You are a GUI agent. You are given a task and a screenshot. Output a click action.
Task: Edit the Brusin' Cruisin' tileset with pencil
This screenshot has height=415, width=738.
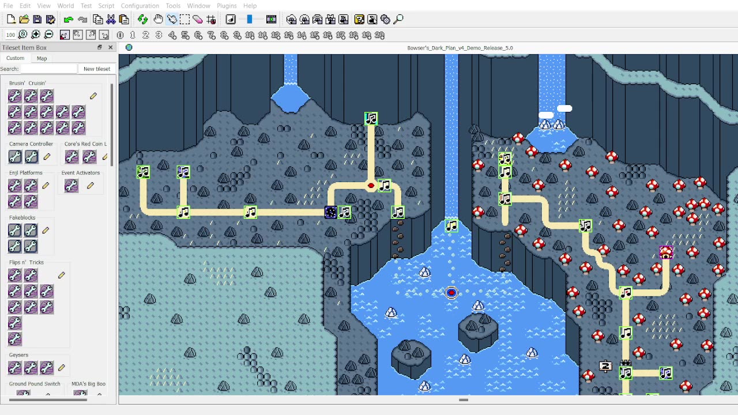click(x=93, y=96)
